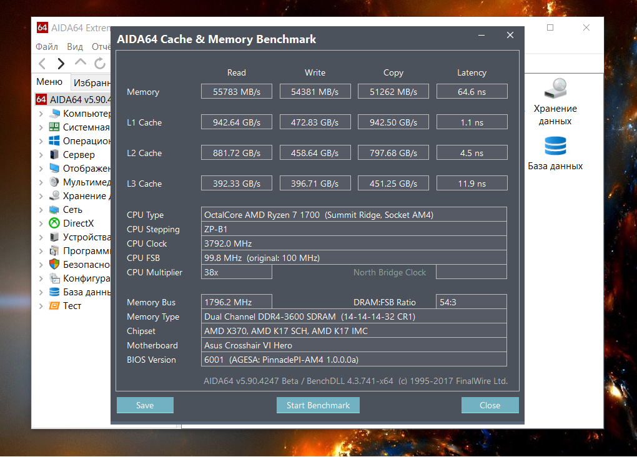Expand the Системная плата tree node
The height and width of the screenshot is (457, 637).
point(41,127)
